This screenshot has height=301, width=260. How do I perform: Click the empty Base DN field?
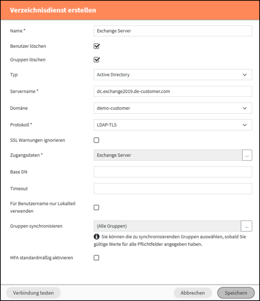(173, 172)
